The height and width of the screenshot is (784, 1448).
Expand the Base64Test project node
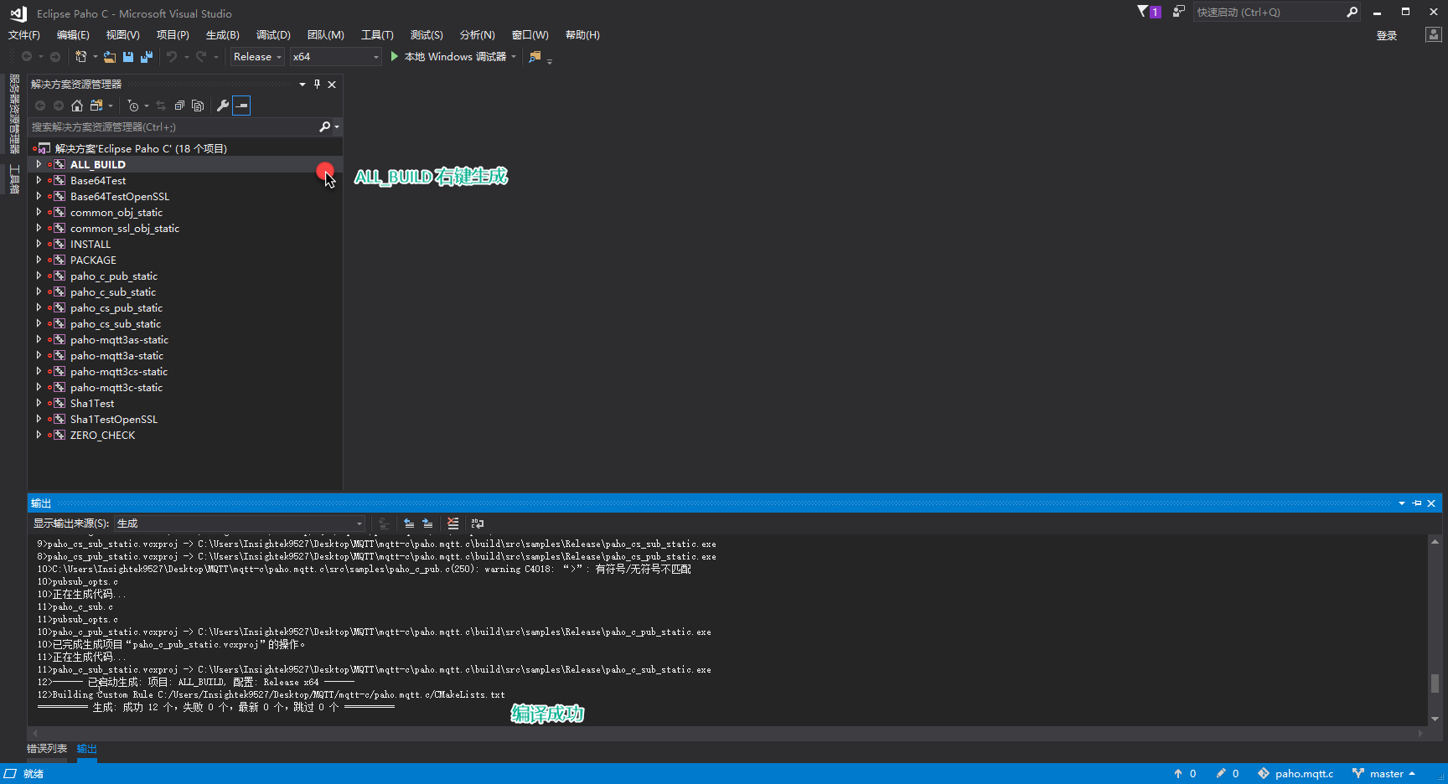click(39, 180)
